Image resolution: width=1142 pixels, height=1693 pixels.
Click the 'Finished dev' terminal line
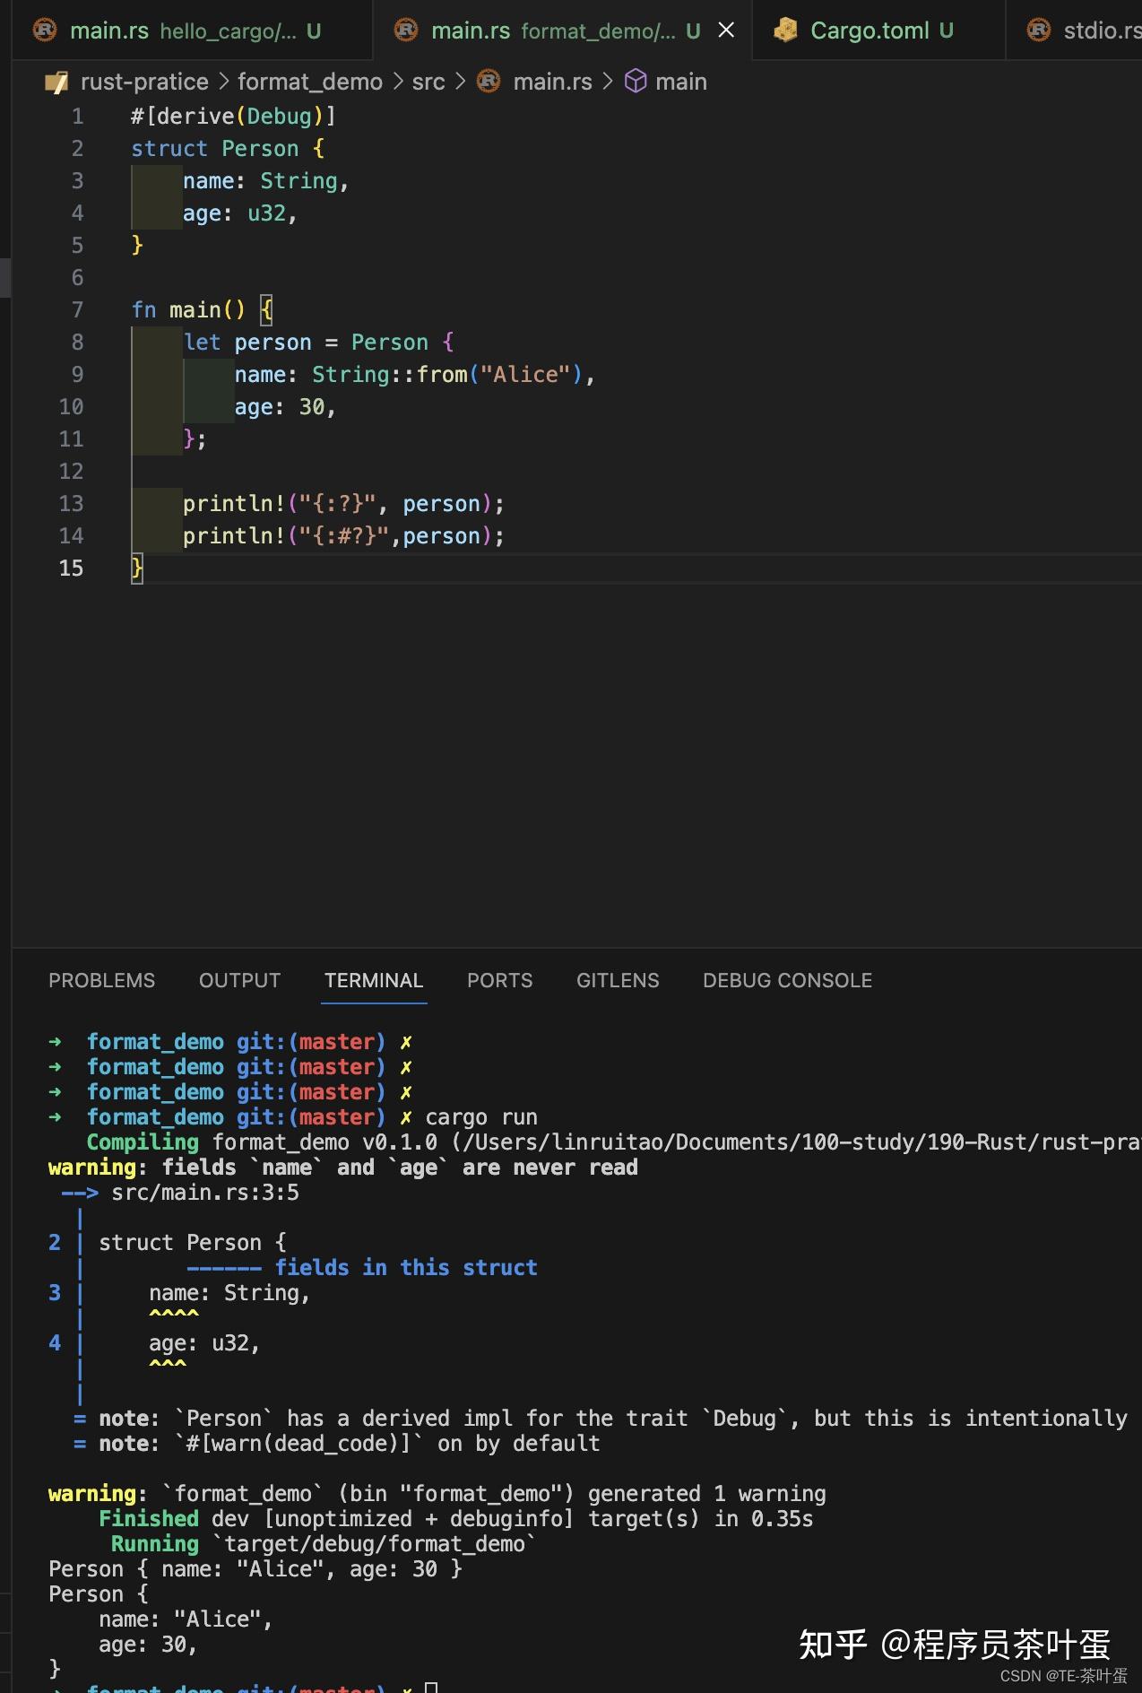pos(455,1519)
